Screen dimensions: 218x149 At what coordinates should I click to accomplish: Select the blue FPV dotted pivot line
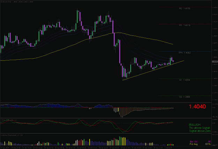185,51
